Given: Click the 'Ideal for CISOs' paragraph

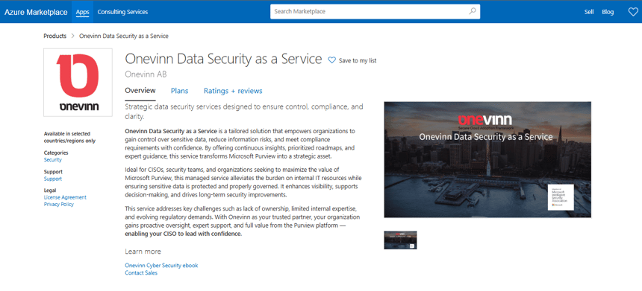Looking at the screenshot, I should coord(243,182).
